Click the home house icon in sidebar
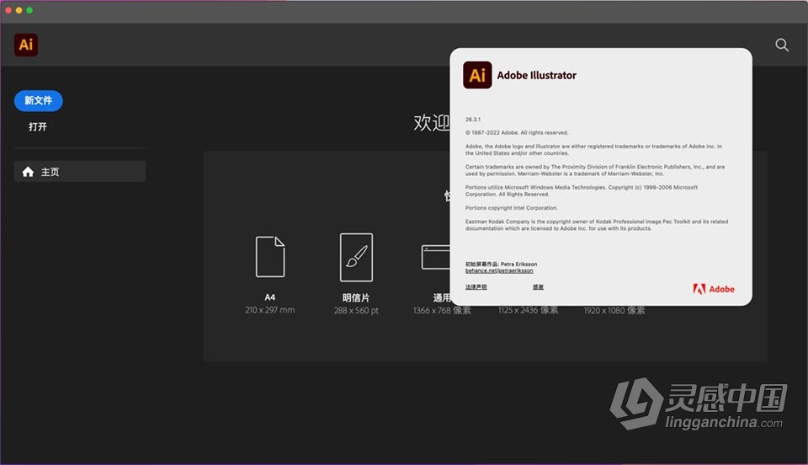This screenshot has height=465, width=808. coord(28,172)
